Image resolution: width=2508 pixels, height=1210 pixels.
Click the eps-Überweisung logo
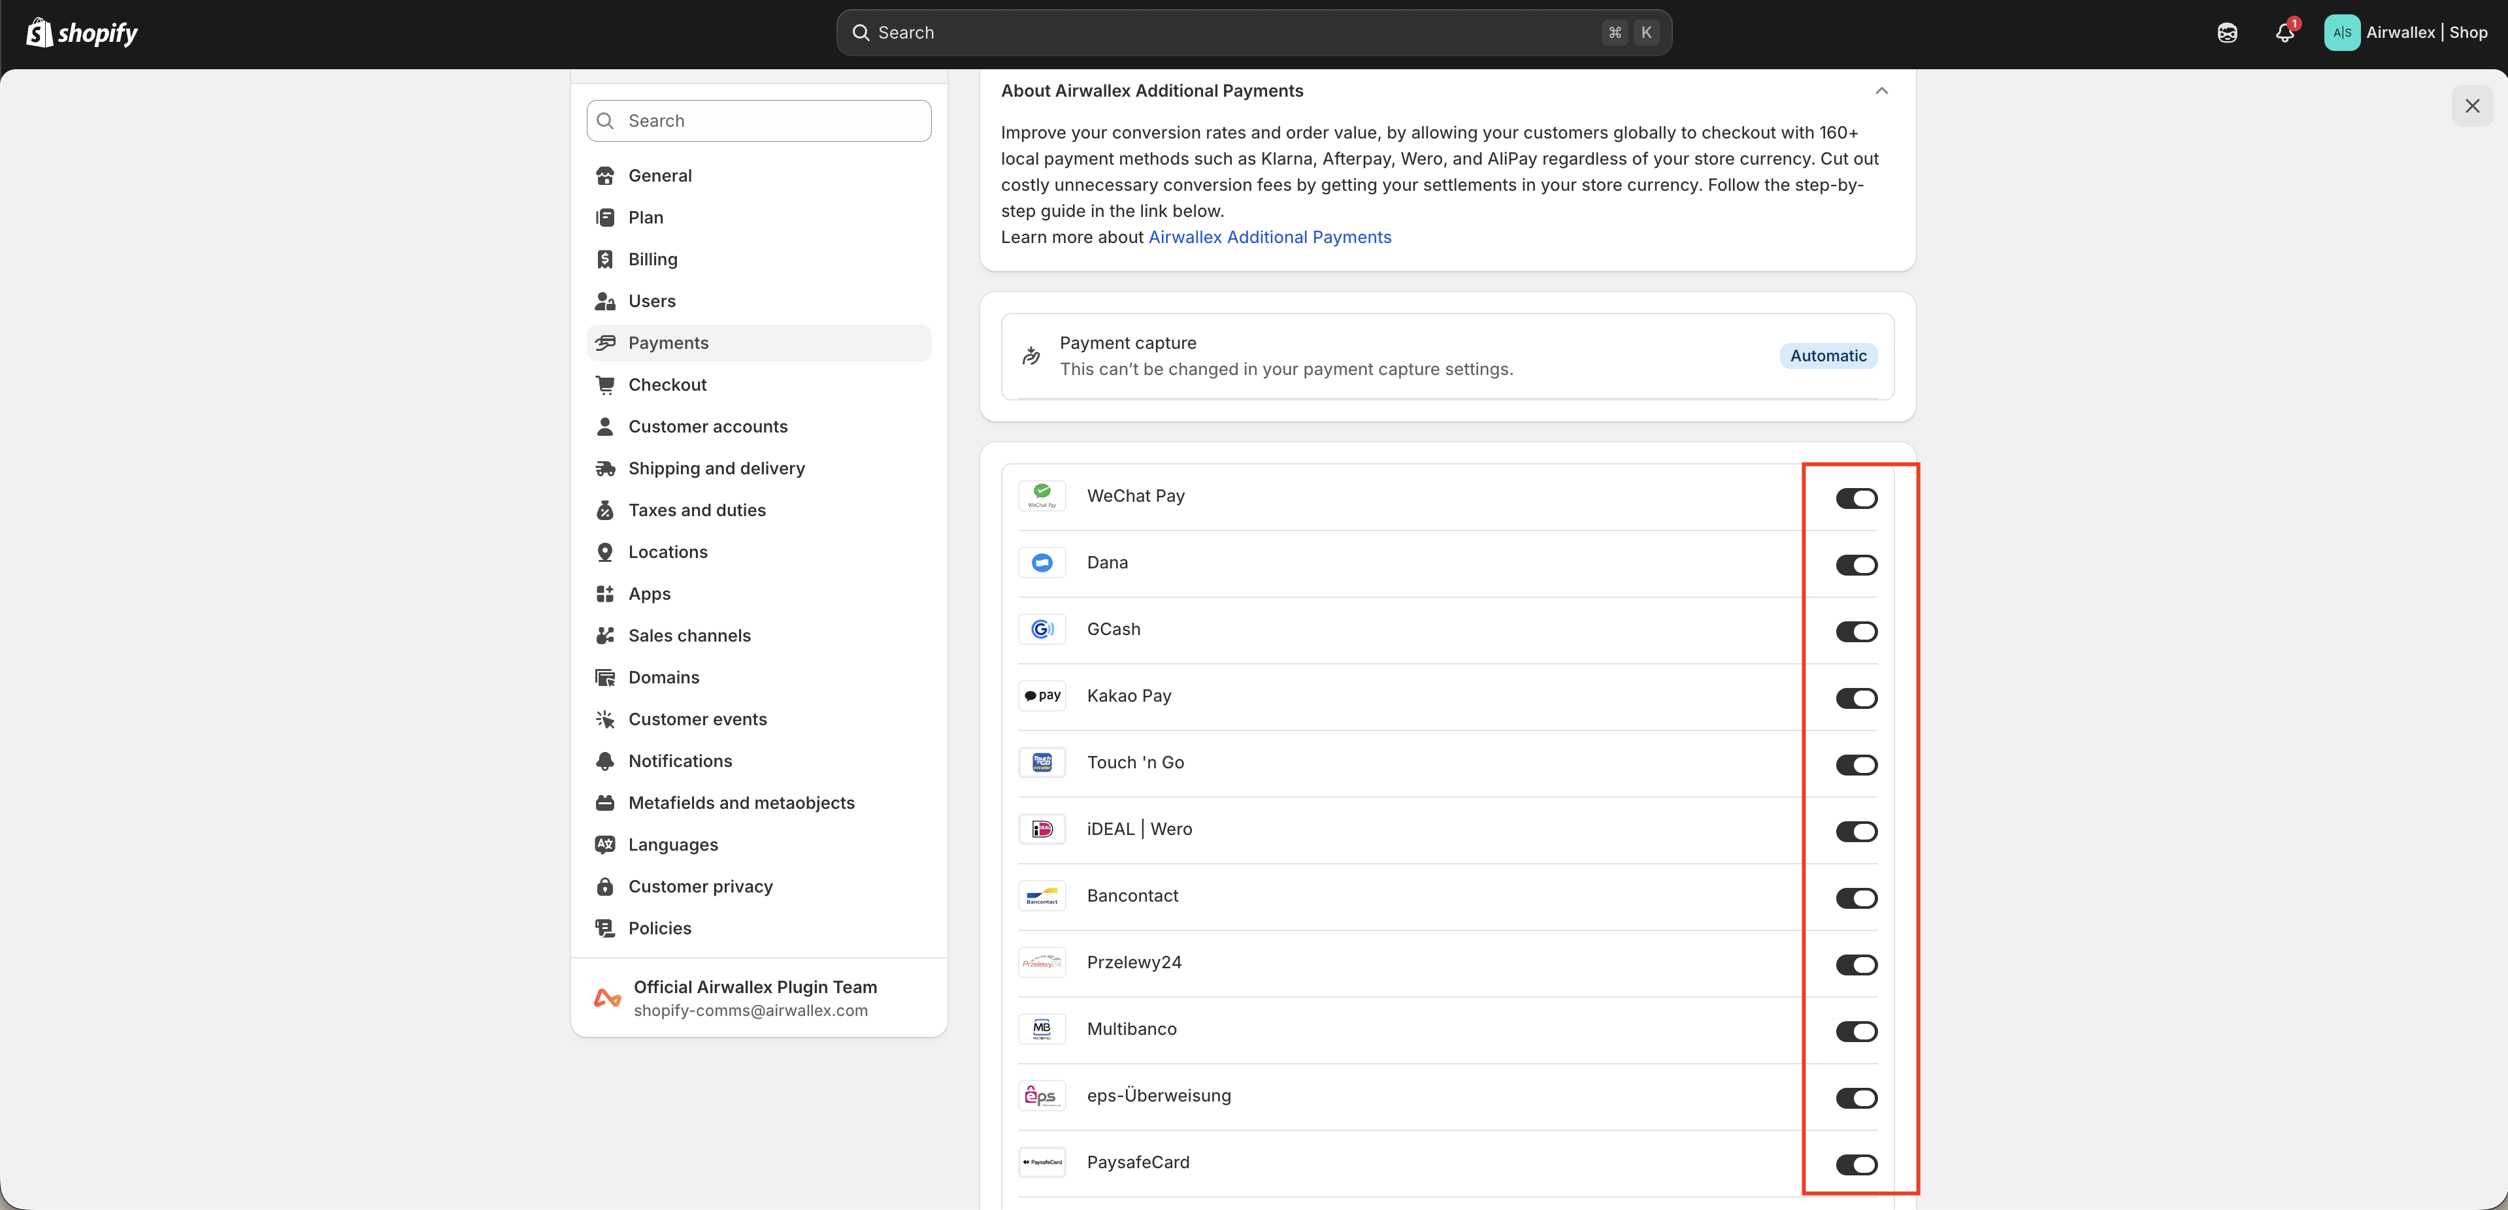pos(1042,1097)
